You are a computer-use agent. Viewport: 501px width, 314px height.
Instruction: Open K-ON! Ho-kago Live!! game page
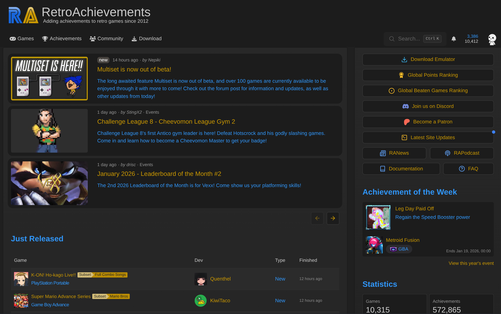[x=53, y=275]
